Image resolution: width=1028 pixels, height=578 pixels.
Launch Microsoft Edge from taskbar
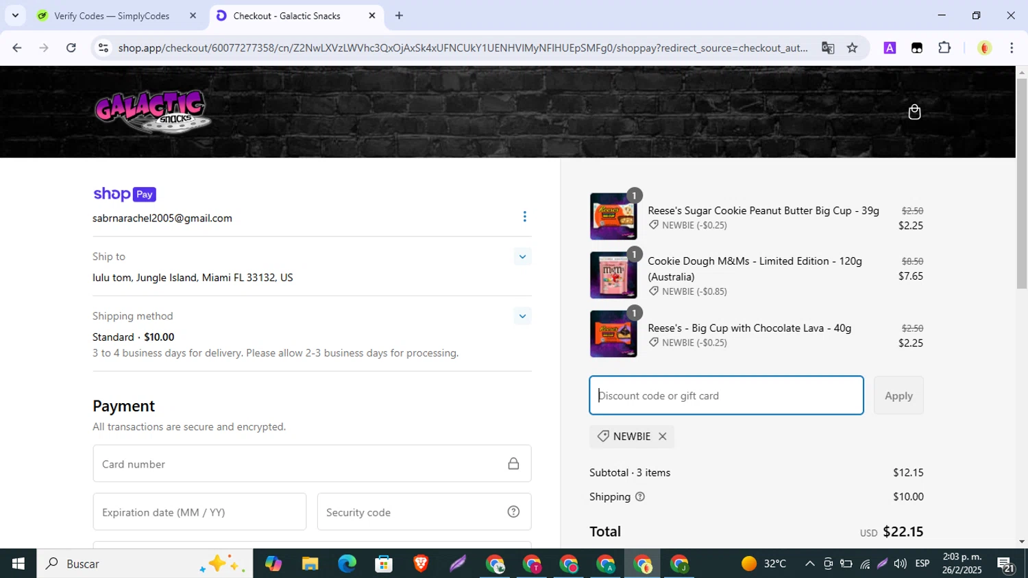(x=347, y=564)
